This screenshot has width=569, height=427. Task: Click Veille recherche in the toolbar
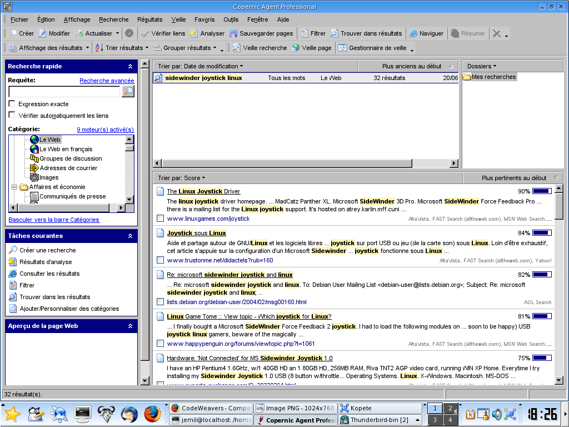coord(260,48)
